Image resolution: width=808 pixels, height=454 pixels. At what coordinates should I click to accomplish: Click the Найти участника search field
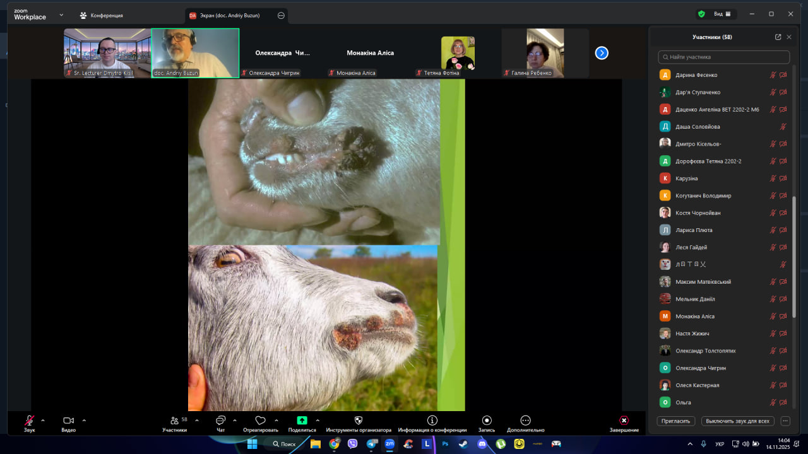click(723, 57)
